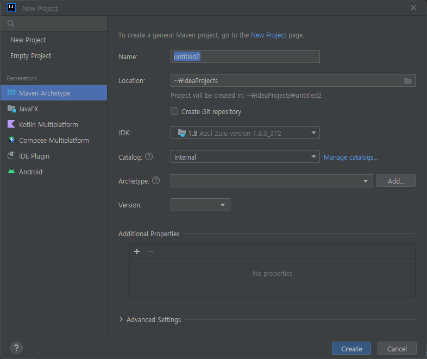The image size is (427, 359).
Task: Select Maven Archetype generator
Action: coord(54,93)
